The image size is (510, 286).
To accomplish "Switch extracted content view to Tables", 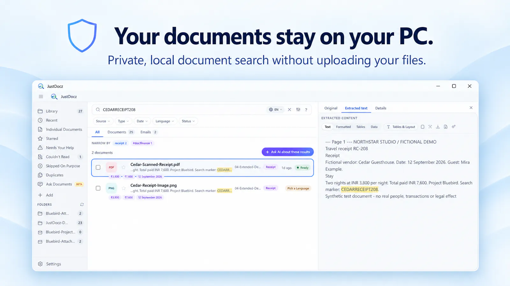I will coord(361,127).
